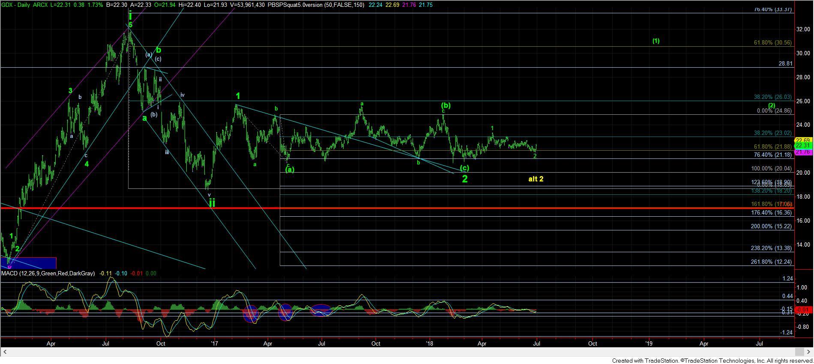814x364 pixels.
Task: Click the scrollbar thumb at bottom right
Action: [799, 352]
